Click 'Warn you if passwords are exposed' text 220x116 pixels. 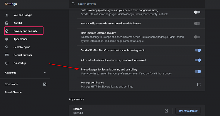[111, 23]
